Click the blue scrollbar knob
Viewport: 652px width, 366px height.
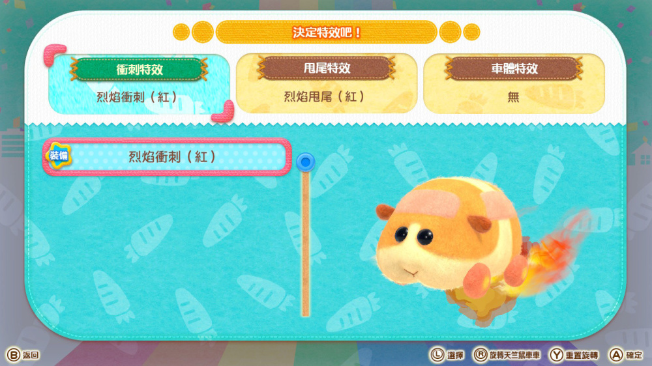pos(306,162)
